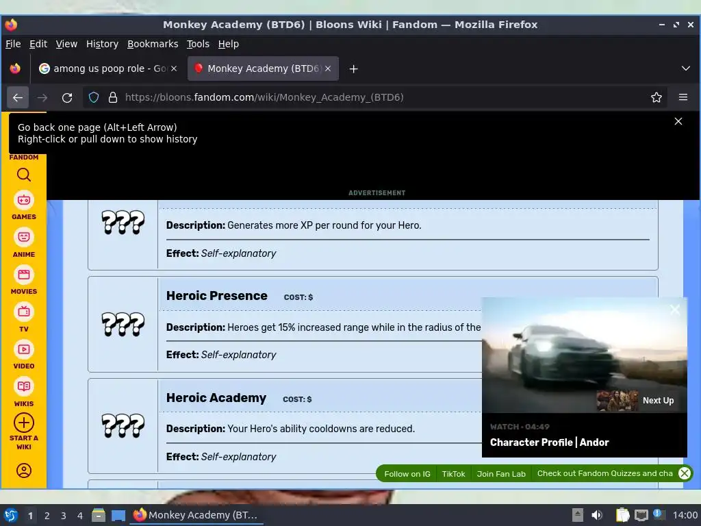Select the Heroic Presence heading text

[216, 296]
